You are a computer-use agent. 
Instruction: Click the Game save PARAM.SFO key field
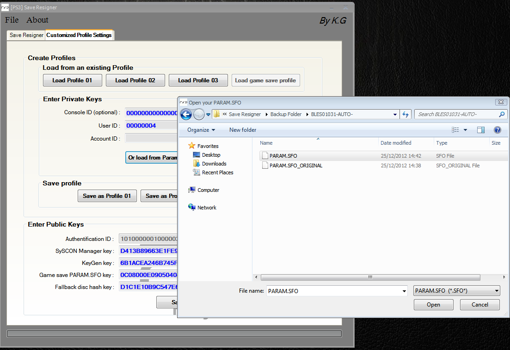point(148,275)
